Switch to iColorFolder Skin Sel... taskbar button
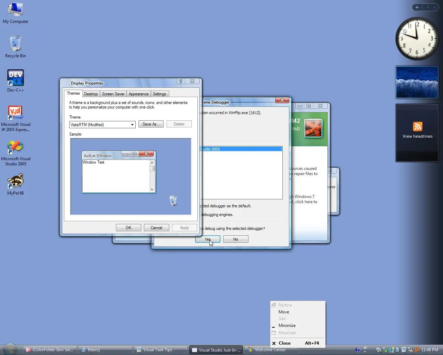Screen dimensions: 443x355 tap(50, 350)
